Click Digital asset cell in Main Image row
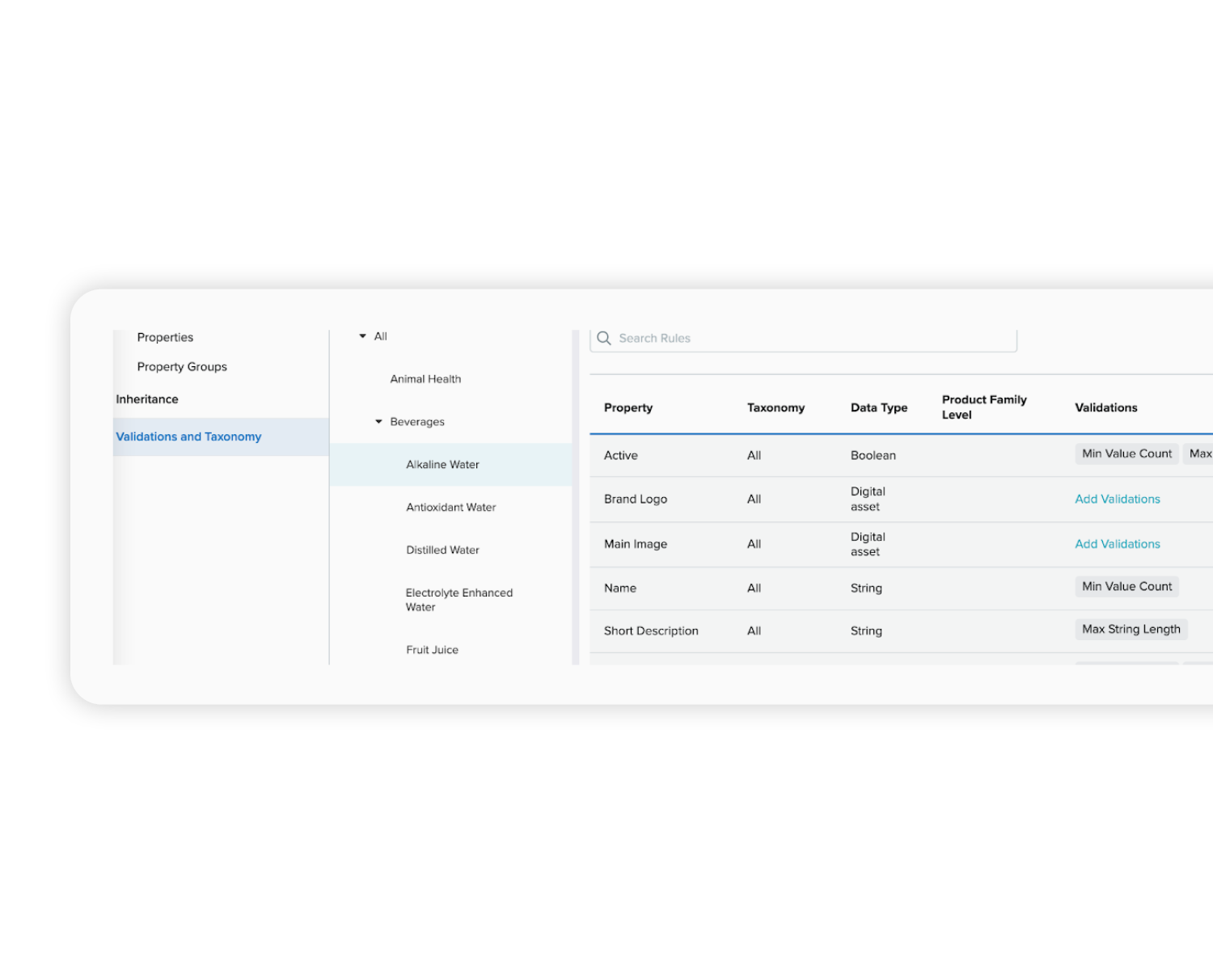This screenshot has height=970, width=1213. pyautogui.click(x=868, y=544)
